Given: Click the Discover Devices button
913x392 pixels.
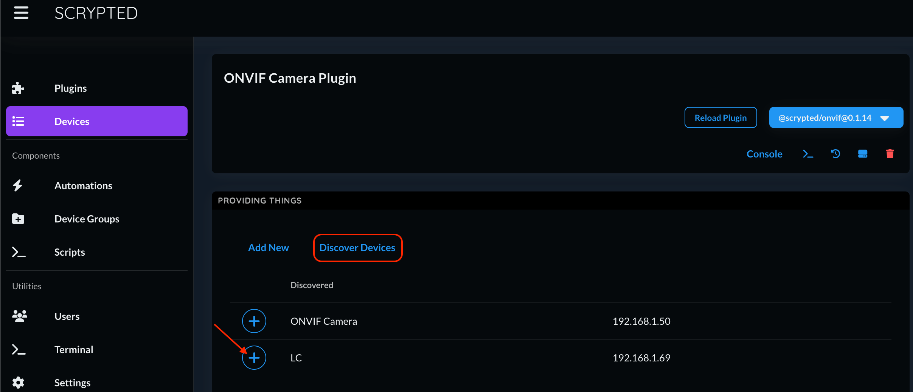Looking at the screenshot, I should coord(357,248).
